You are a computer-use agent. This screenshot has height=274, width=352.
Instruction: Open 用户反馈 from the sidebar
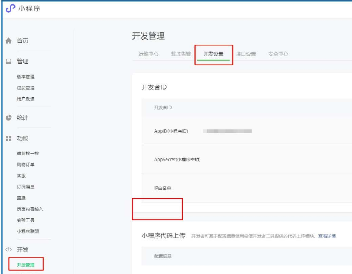click(25, 99)
